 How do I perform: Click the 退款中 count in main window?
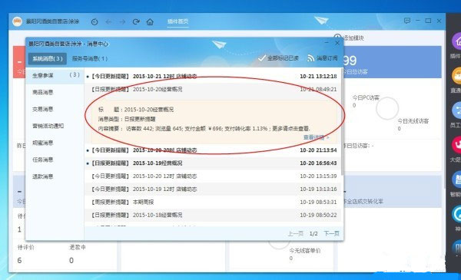point(71,260)
